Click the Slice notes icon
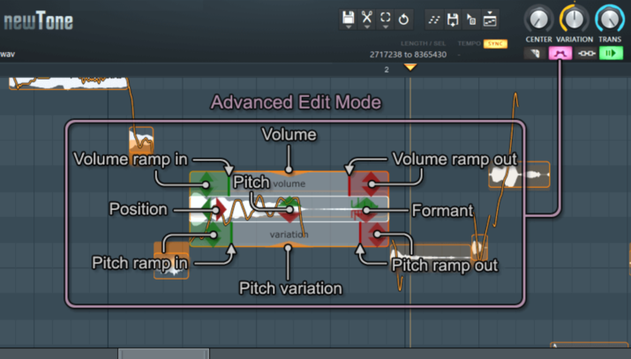This screenshot has width=631, height=359. tap(434, 19)
